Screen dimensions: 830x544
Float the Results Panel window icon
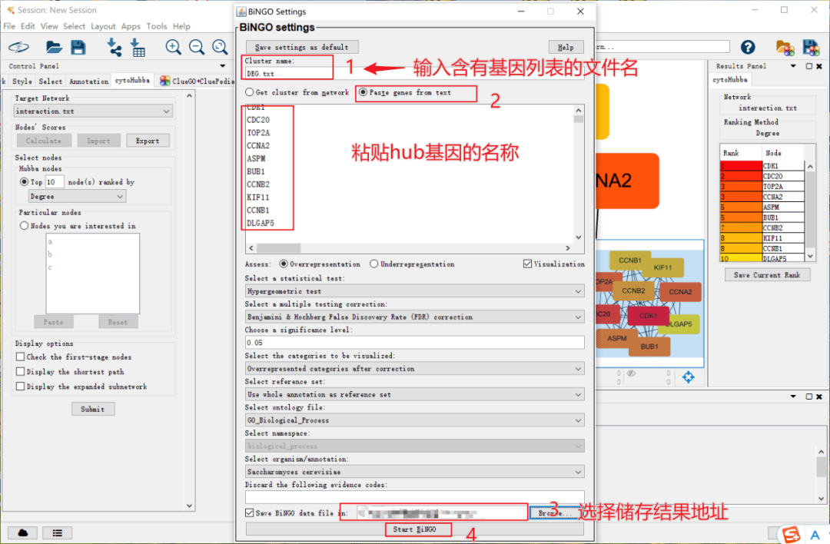(x=808, y=66)
